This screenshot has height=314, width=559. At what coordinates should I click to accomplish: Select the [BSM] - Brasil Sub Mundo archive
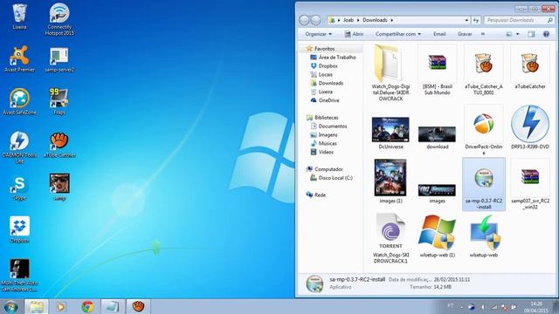click(x=437, y=70)
